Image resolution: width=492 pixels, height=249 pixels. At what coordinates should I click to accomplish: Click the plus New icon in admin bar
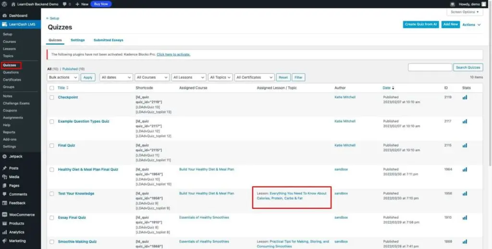[77, 4]
